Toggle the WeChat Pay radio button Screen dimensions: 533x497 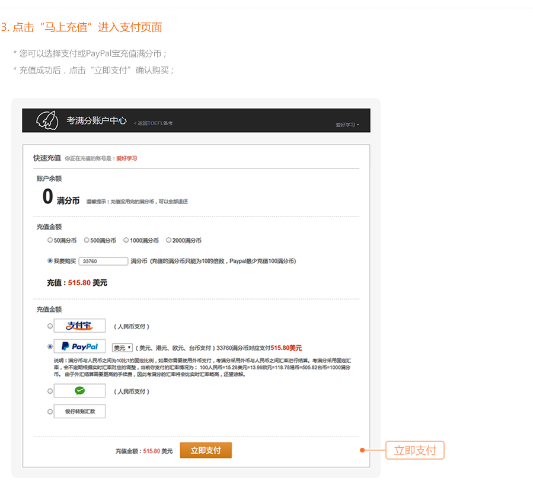click(50, 391)
